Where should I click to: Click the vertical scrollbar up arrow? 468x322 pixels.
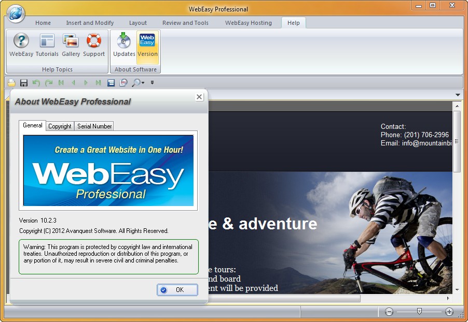[457, 106]
